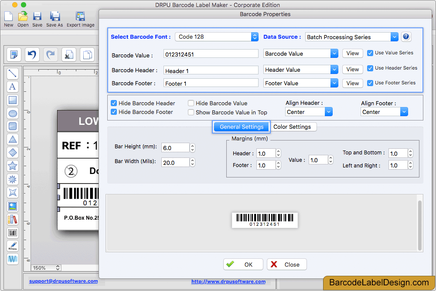Enable Hide Barcode Value checkbox
This screenshot has height=291, width=436.
(191, 103)
